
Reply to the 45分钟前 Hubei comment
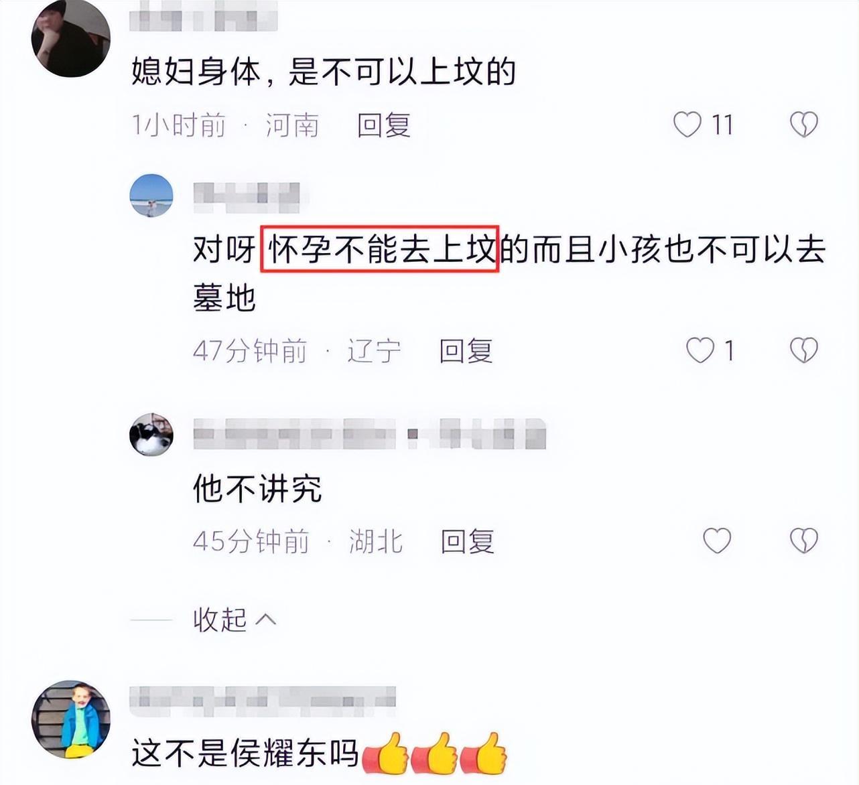pyautogui.click(x=468, y=541)
